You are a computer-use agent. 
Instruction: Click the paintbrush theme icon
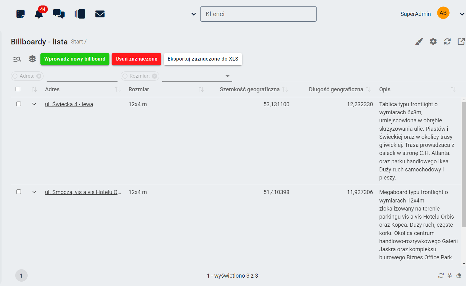(419, 42)
